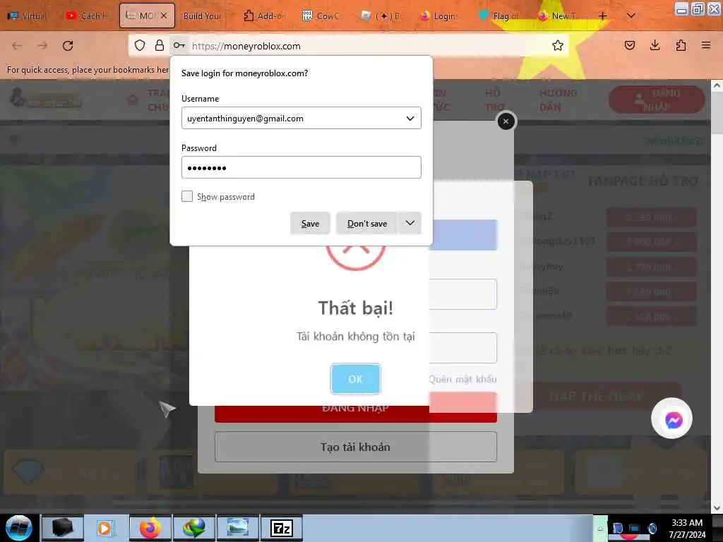
Task: Switch to the Virtual tab
Action: (28, 16)
